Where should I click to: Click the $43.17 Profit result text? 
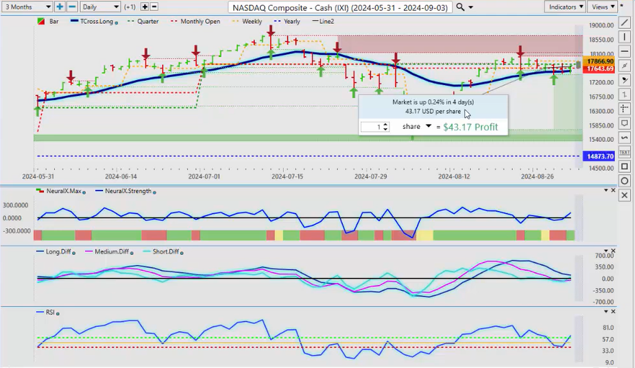(x=470, y=127)
